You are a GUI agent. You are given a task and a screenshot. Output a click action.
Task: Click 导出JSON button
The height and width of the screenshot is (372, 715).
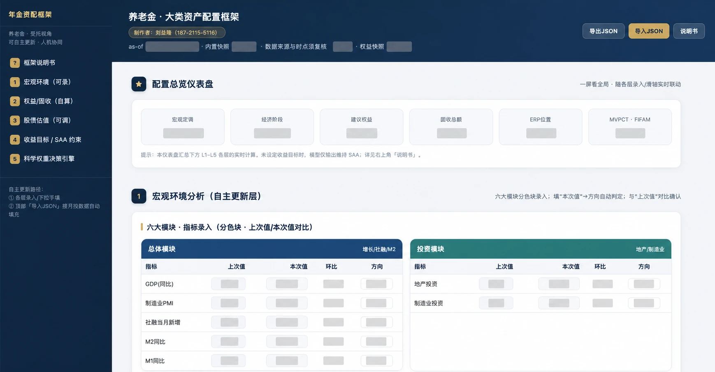click(603, 31)
